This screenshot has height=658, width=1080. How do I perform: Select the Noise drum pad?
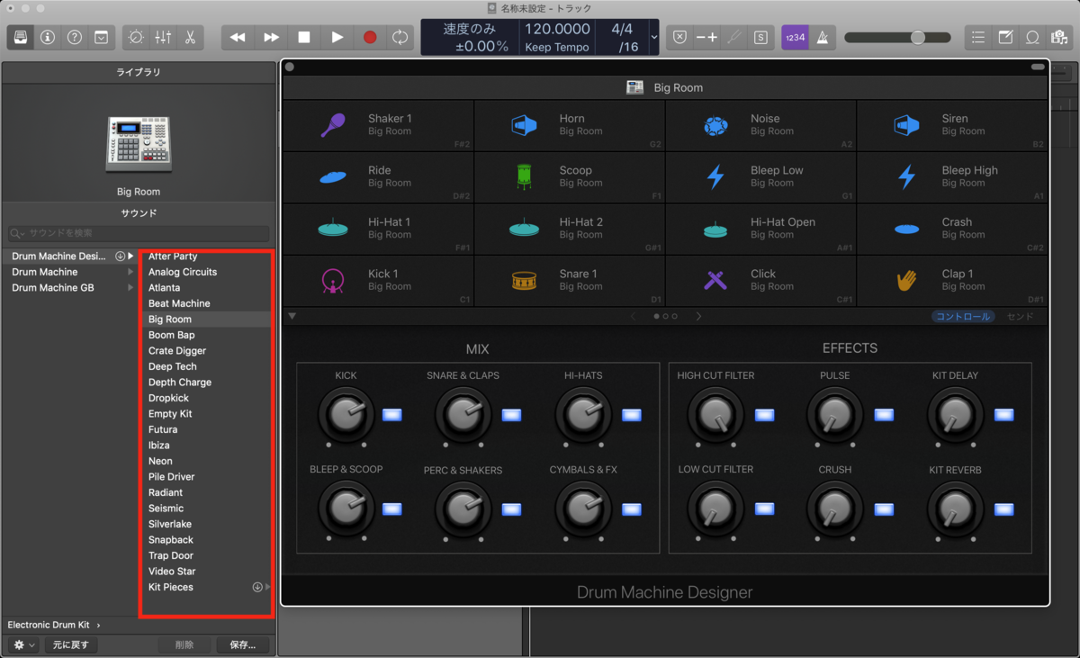pos(761,125)
